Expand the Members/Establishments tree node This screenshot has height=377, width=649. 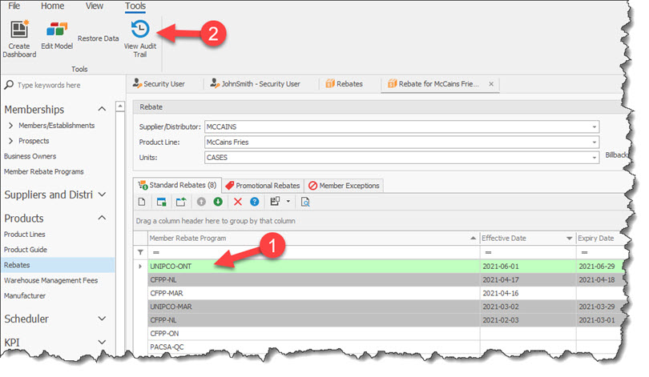[10, 126]
